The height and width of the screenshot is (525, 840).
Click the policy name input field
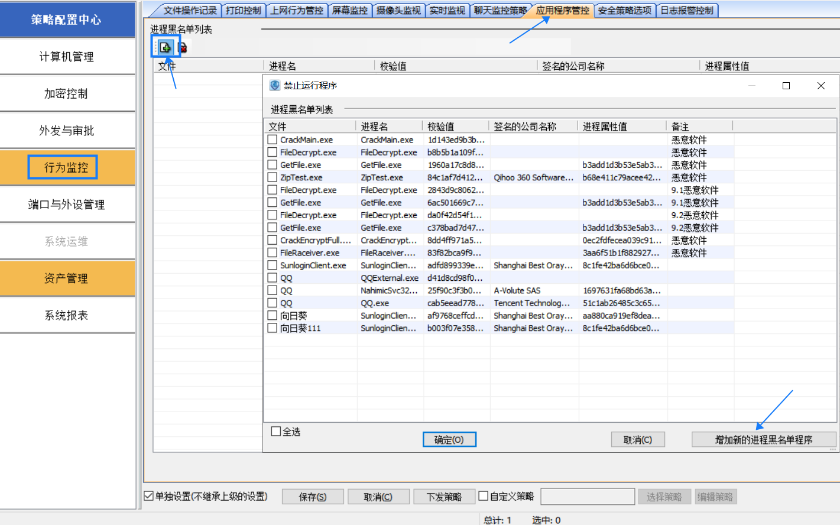click(588, 497)
